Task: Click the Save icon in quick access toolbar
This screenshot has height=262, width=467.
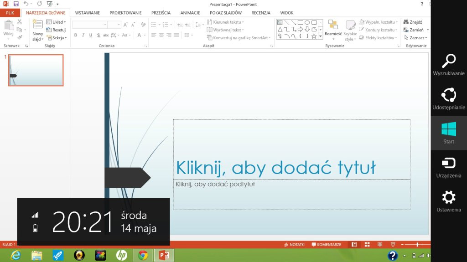Action: click(x=16, y=4)
